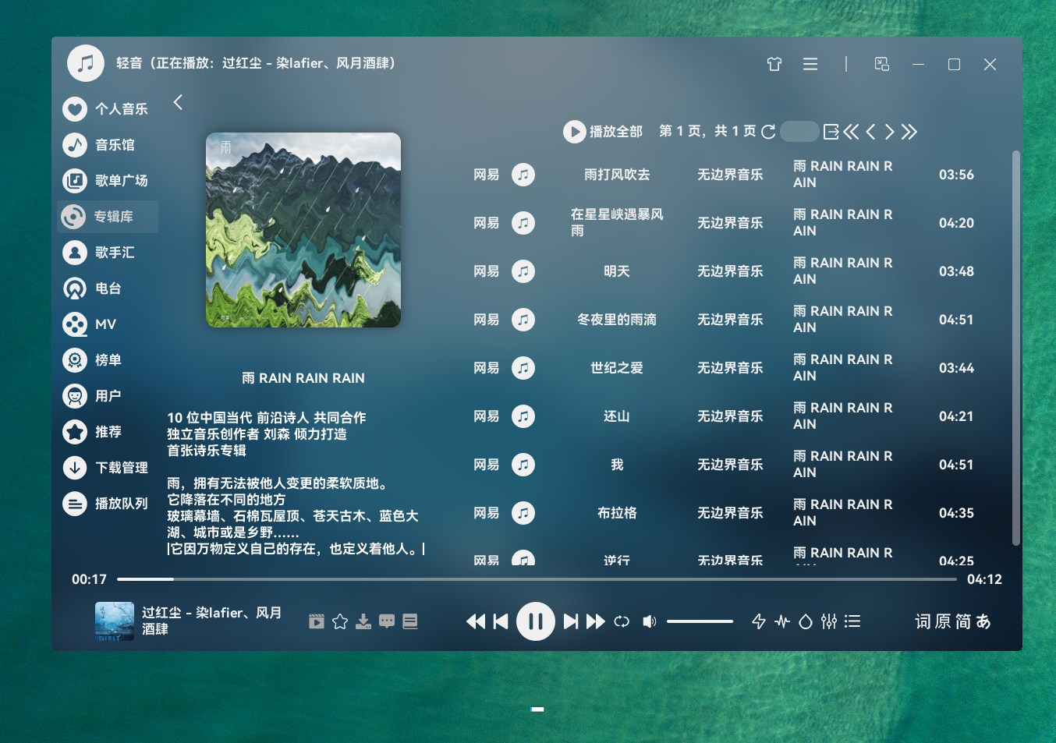Click music note icon for 世纪之爱
This screenshot has height=743, width=1056.
click(523, 368)
